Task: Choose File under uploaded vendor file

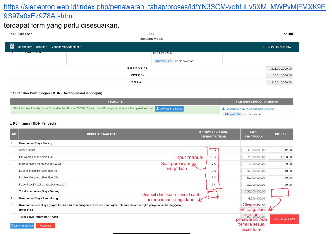Action: coord(233,114)
